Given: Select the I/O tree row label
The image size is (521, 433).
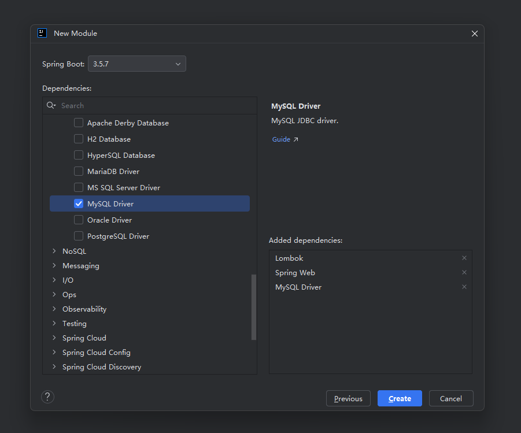Looking at the screenshot, I should 68,280.
